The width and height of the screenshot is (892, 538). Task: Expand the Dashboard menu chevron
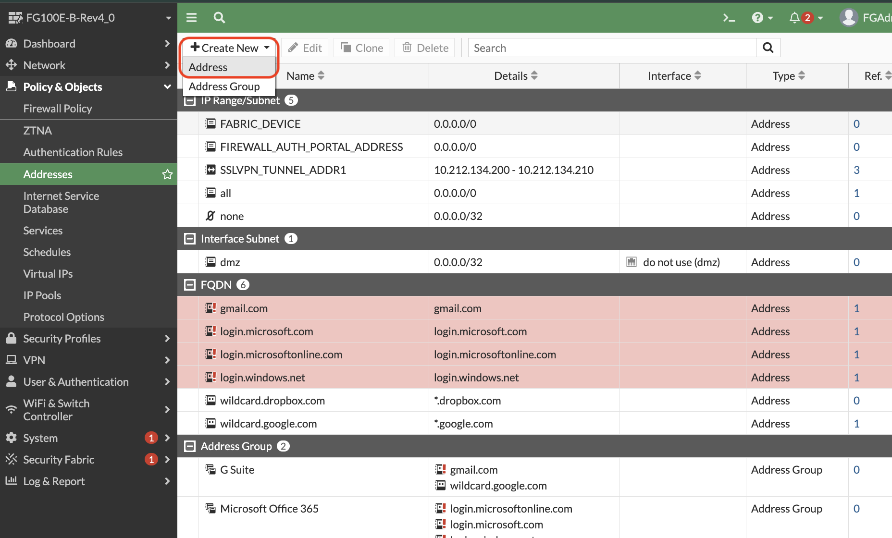(x=167, y=43)
